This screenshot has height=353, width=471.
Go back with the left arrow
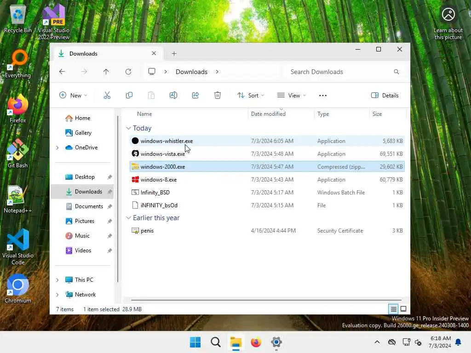(62, 72)
